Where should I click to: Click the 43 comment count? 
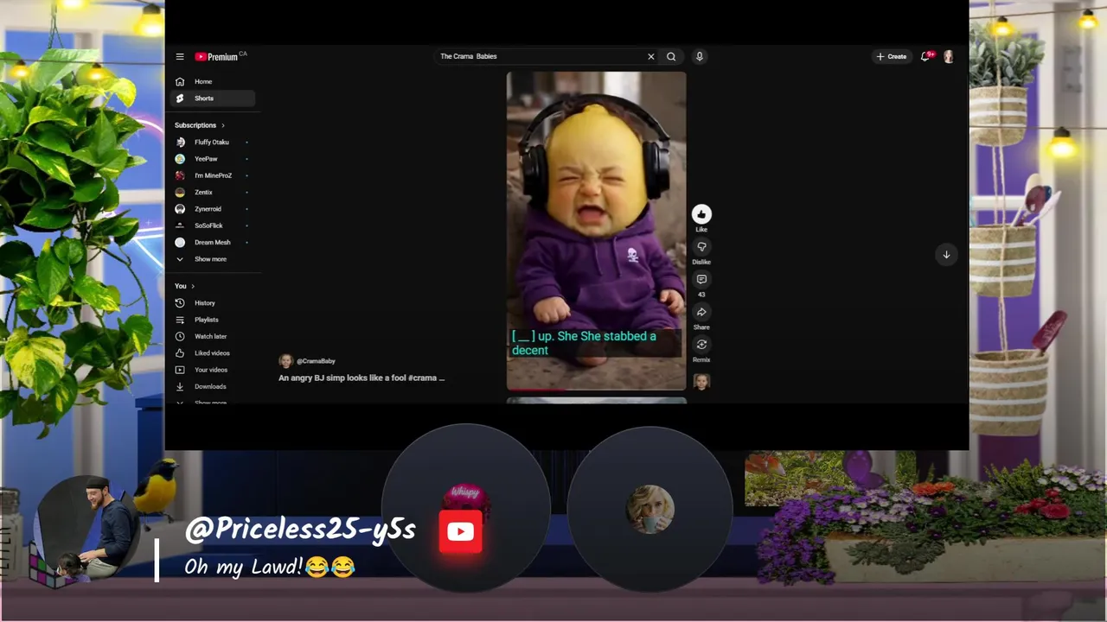tap(701, 295)
